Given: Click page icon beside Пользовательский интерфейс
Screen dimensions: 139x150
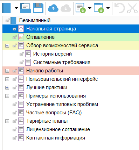Looking at the screenshot, I should (x=21, y=79).
